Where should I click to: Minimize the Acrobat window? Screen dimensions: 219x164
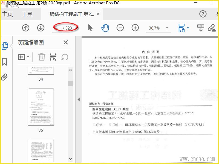[196, 3]
